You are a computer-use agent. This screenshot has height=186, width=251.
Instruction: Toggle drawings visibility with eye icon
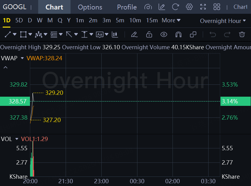[x=164, y=35]
